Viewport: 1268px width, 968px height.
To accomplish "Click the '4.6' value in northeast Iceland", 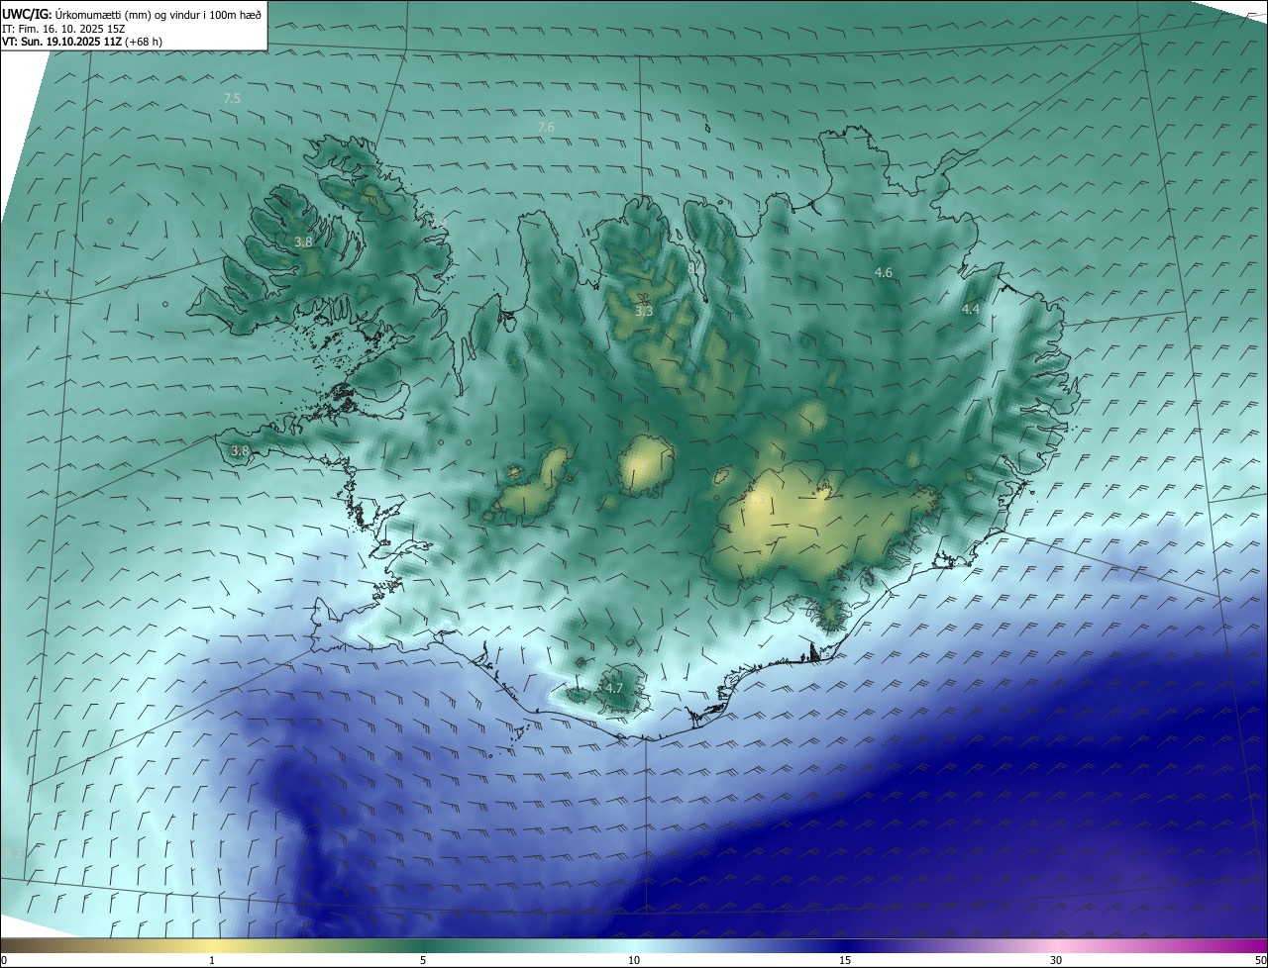I will coord(883,272).
